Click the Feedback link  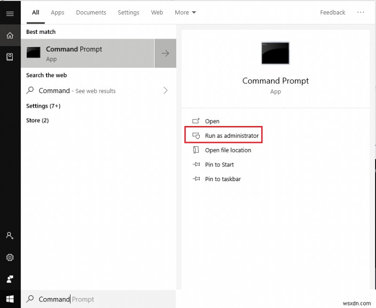(x=332, y=13)
